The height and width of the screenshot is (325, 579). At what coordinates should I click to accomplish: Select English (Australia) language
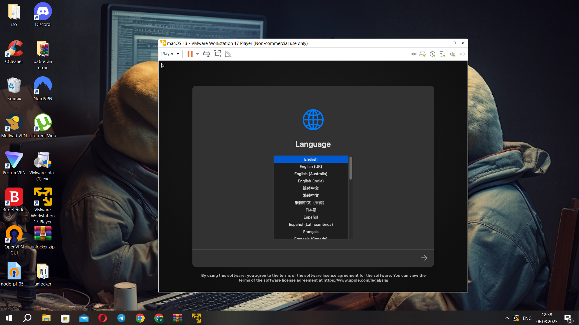(311, 174)
